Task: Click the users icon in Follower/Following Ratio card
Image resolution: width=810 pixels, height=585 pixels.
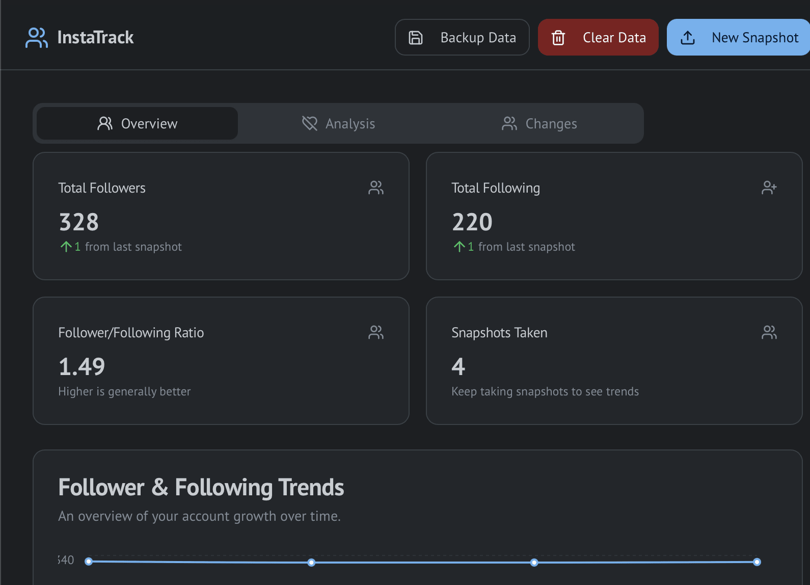Action: [376, 333]
